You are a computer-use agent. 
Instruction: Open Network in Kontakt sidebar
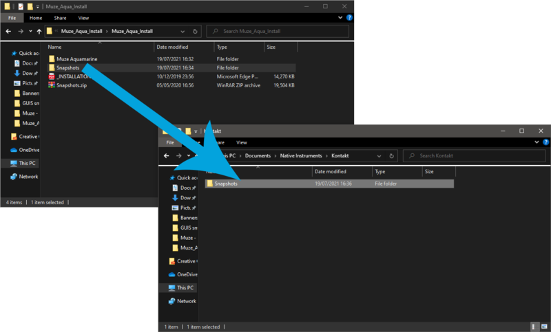183,301
